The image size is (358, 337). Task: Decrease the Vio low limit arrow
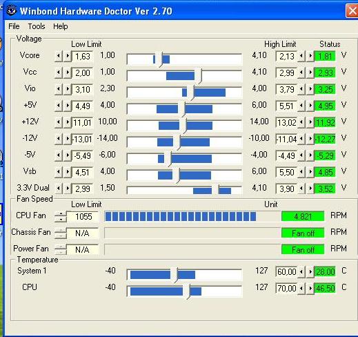59,89
